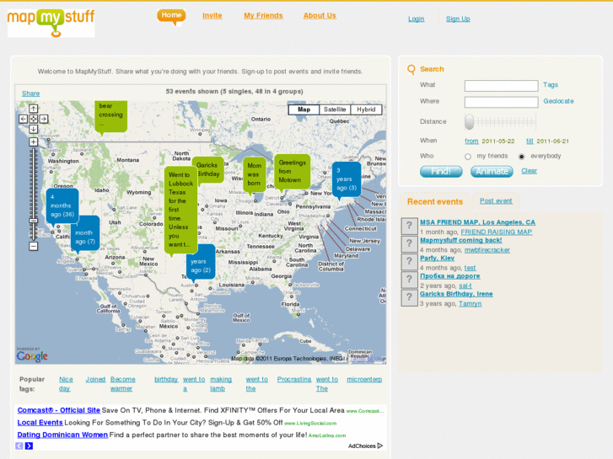Pan the map down arrow

[x=34, y=129]
